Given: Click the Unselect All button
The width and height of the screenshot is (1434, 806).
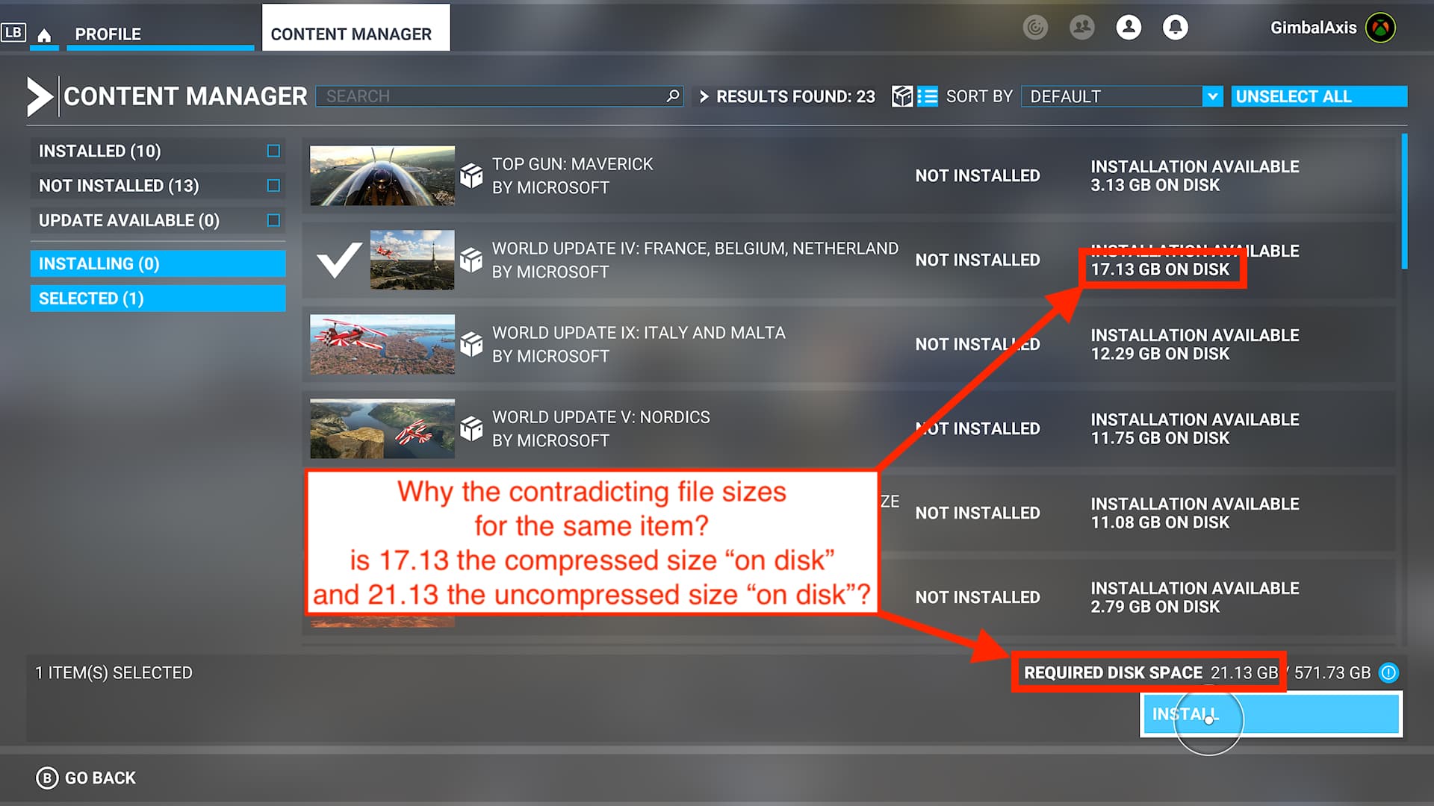Looking at the screenshot, I should click(1318, 96).
